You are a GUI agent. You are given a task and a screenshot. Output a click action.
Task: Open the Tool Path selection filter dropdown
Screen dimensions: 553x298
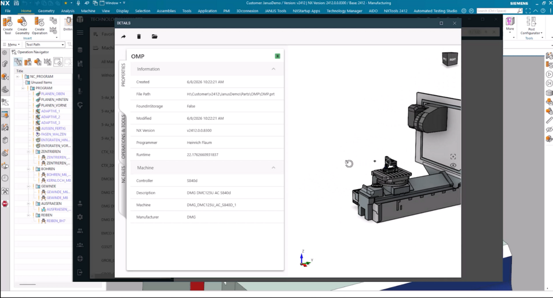[x=45, y=45]
